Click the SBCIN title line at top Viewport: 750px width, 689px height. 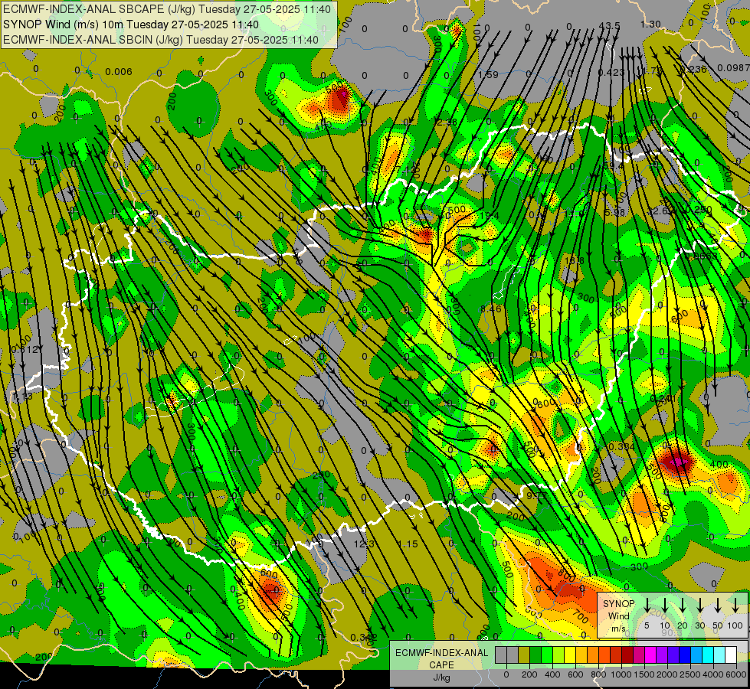161,40
